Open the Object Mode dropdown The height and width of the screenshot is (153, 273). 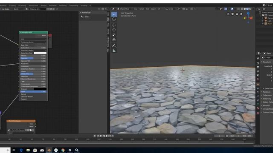tap(125, 9)
